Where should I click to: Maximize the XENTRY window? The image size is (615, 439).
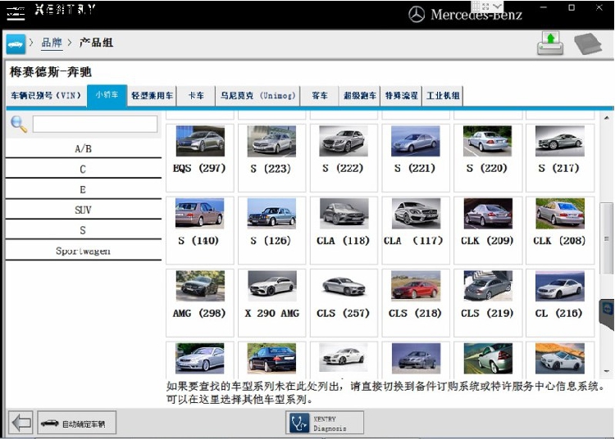(572, 7)
